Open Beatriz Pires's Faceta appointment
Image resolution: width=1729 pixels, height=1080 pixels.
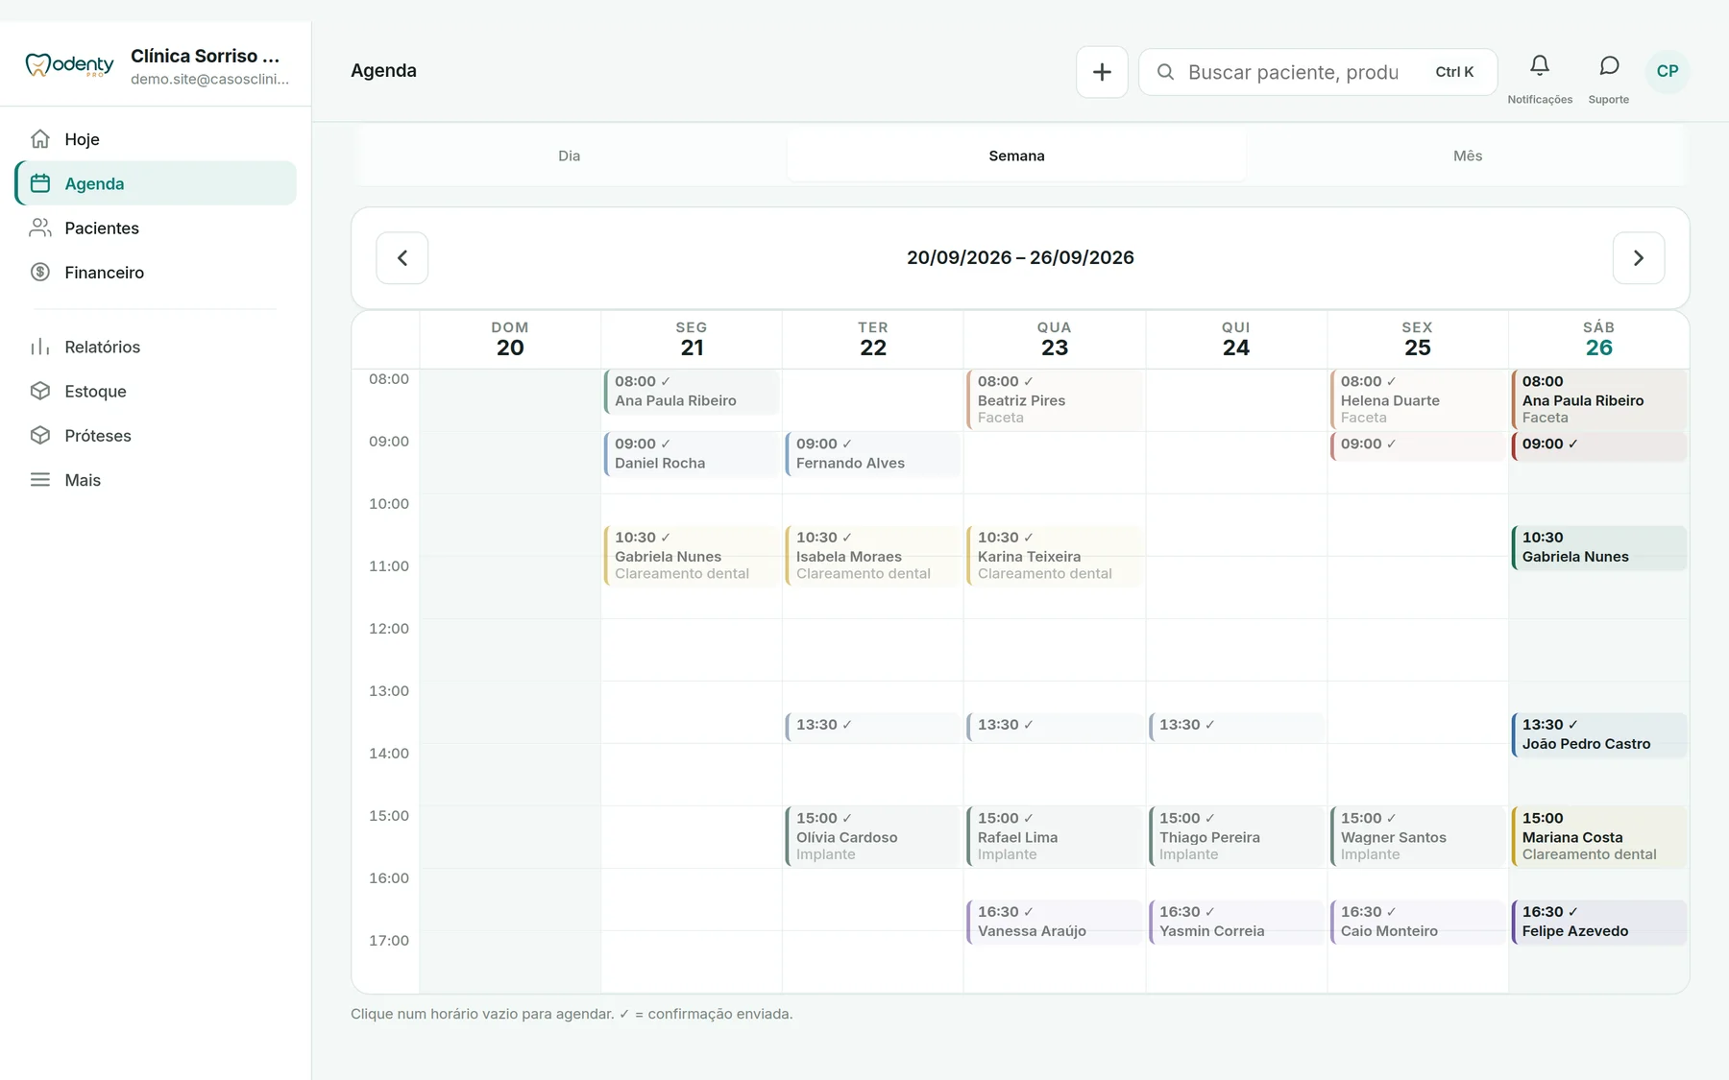click(1055, 399)
